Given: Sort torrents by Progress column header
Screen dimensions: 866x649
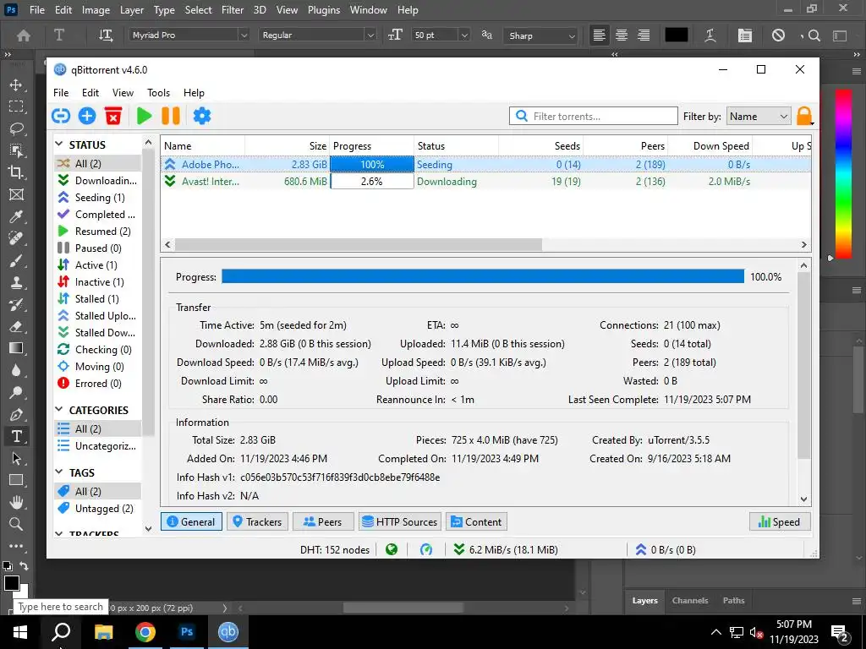Looking at the screenshot, I should (x=372, y=145).
